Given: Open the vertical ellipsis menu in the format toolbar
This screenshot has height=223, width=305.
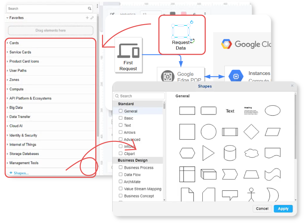Looking at the screenshot, I should click(x=205, y=14).
